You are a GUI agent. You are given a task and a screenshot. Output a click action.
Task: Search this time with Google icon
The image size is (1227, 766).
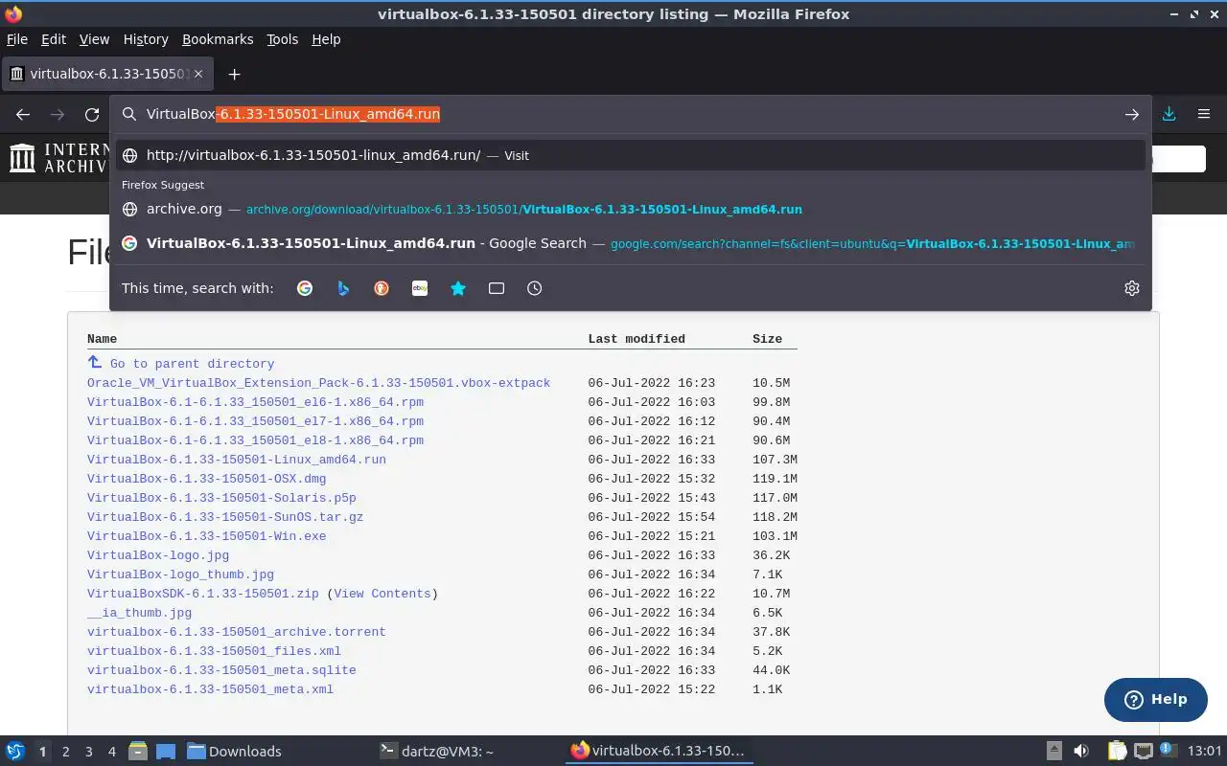[x=305, y=288]
